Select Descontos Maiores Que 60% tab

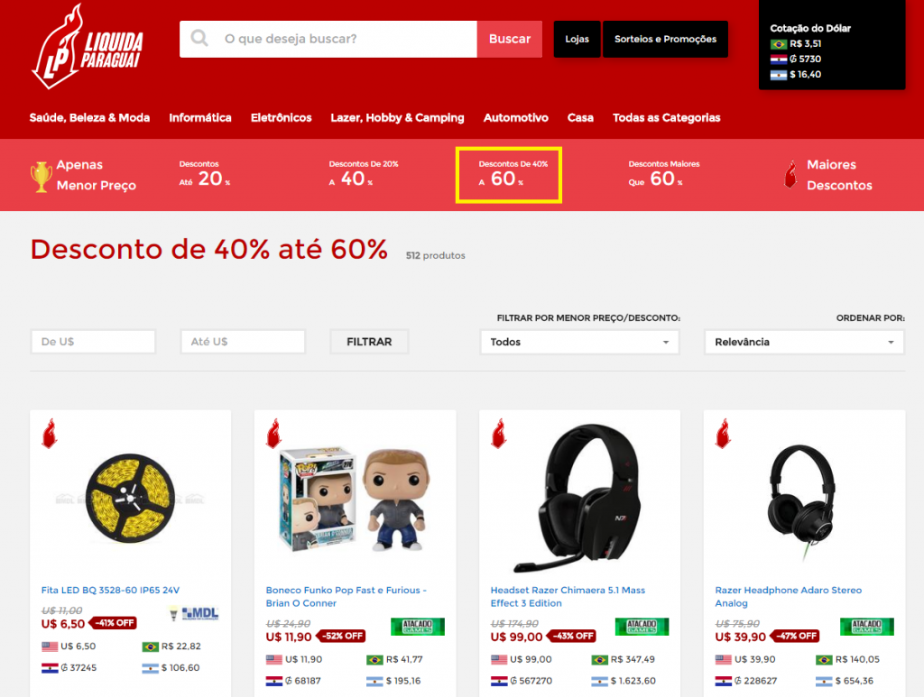click(663, 174)
